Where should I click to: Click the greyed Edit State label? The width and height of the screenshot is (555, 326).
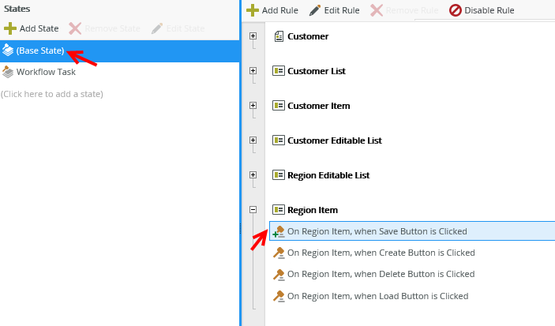[x=186, y=28]
